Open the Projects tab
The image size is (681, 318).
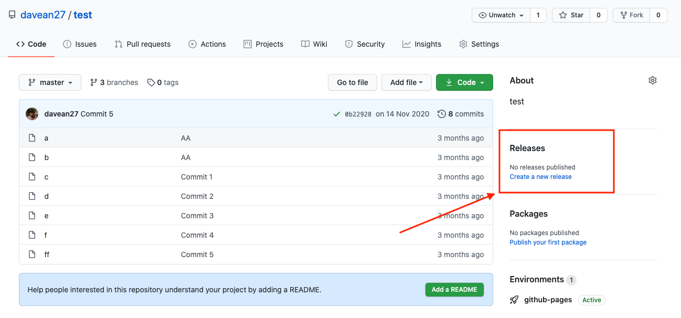(263, 44)
